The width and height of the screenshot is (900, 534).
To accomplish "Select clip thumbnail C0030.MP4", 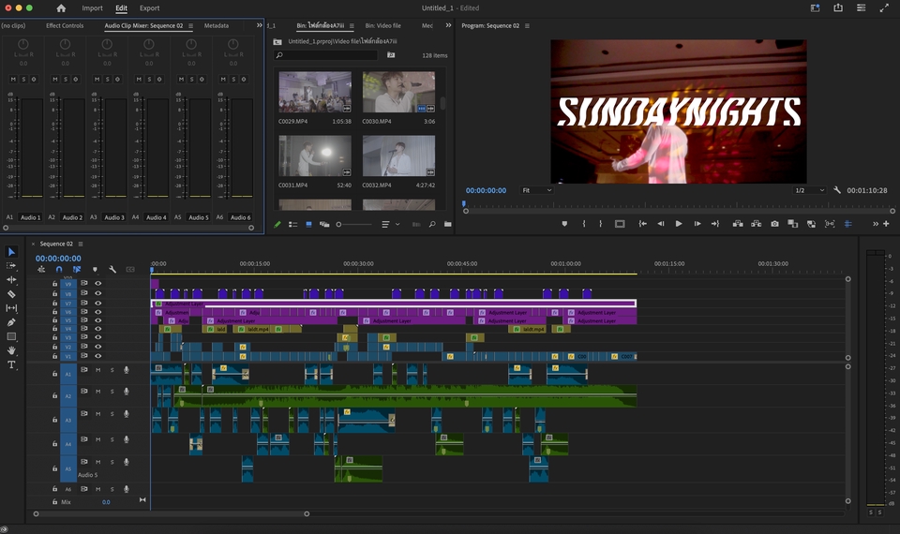I will coord(399,92).
